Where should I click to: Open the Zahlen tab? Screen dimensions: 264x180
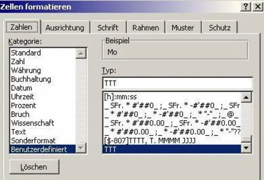tap(22, 27)
